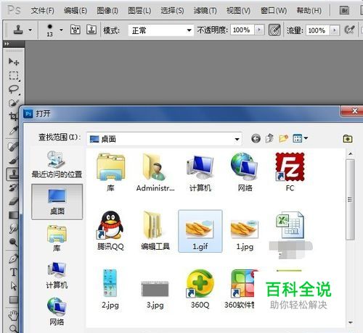Select the Eyedropper tool

pos(13,130)
